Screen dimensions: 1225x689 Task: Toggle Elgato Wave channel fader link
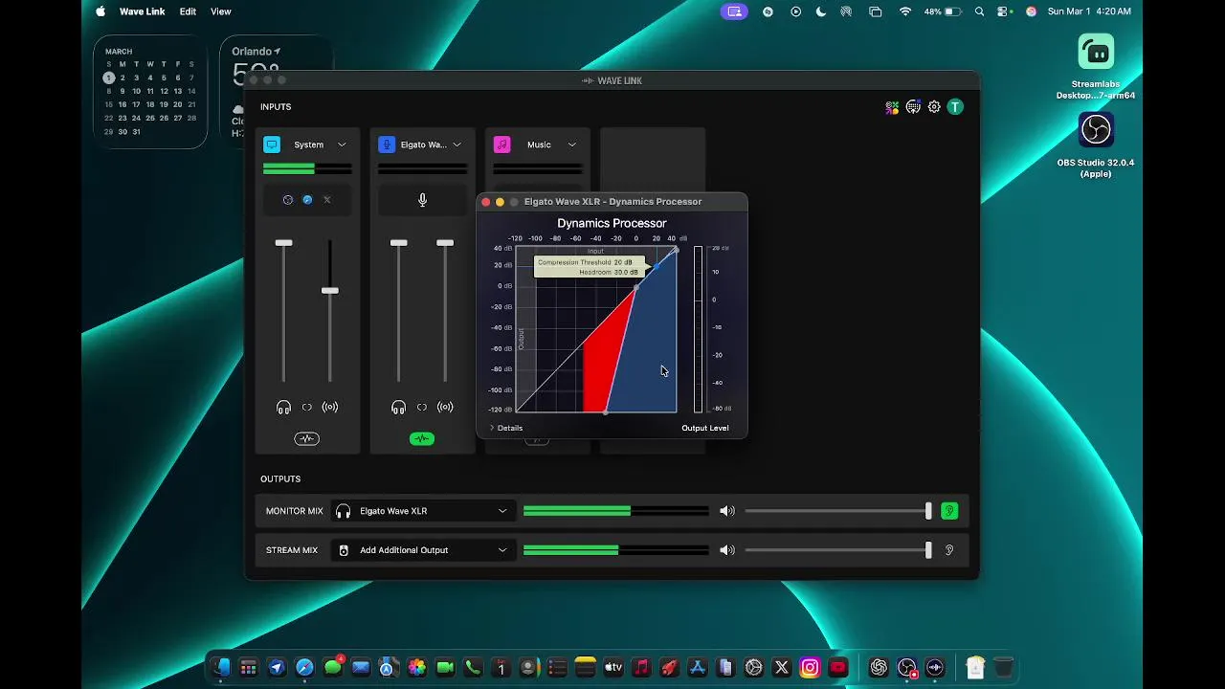coord(422,408)
